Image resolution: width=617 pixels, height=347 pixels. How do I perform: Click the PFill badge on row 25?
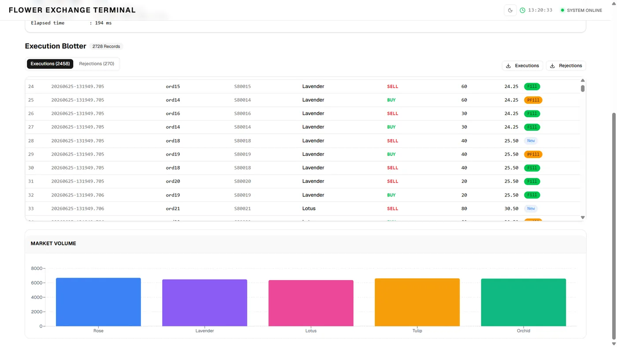click(x=533, y=100)
